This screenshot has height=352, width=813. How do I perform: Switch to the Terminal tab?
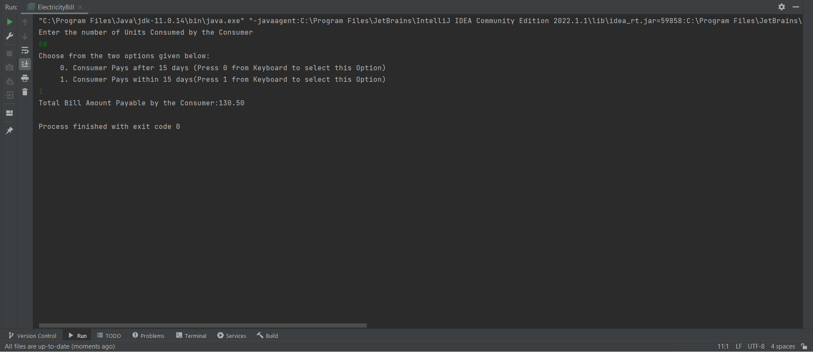pyautogui.click(x=191, y=335)
